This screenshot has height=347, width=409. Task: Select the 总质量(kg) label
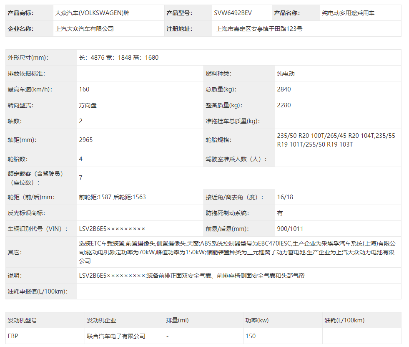point(221,89)
